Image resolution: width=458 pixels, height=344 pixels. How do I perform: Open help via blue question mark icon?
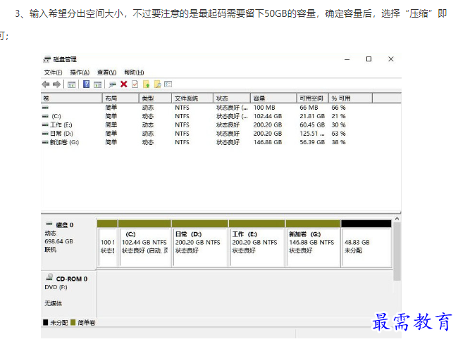tap(86, 84)
